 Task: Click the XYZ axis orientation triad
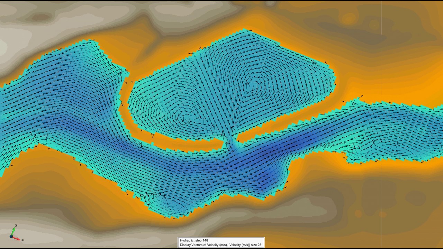tap(16, 233)
